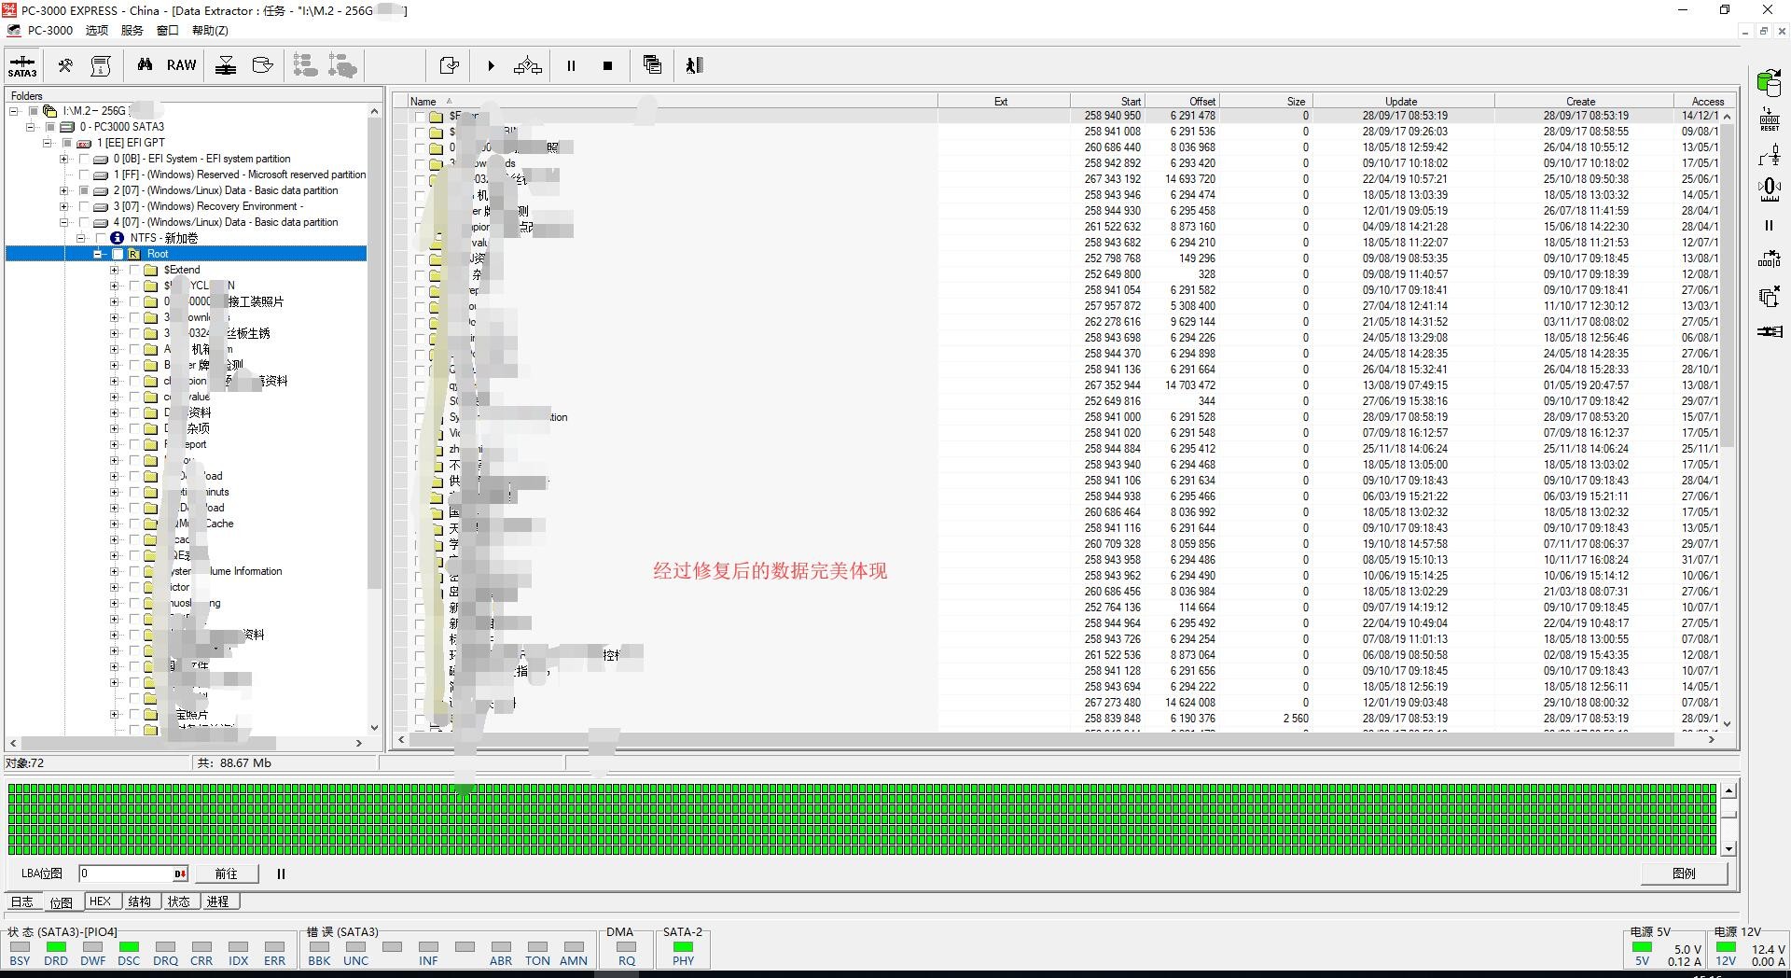Click the binoculars search icon
Image resolution: width=1791 pixels, height=978 pixels.
tap(145, 65)
